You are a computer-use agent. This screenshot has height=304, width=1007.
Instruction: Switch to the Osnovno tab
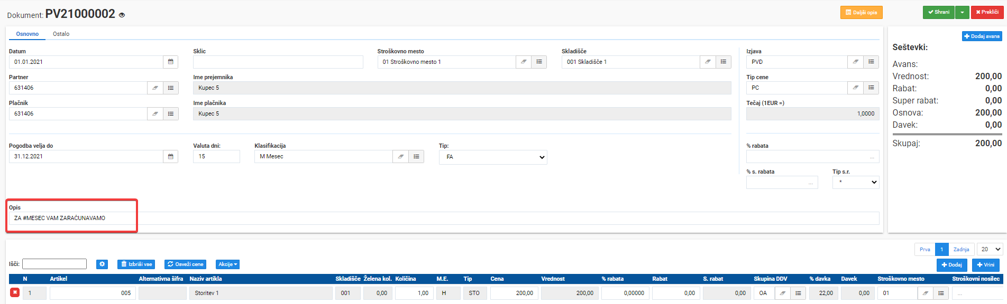[x=28, y=34]
